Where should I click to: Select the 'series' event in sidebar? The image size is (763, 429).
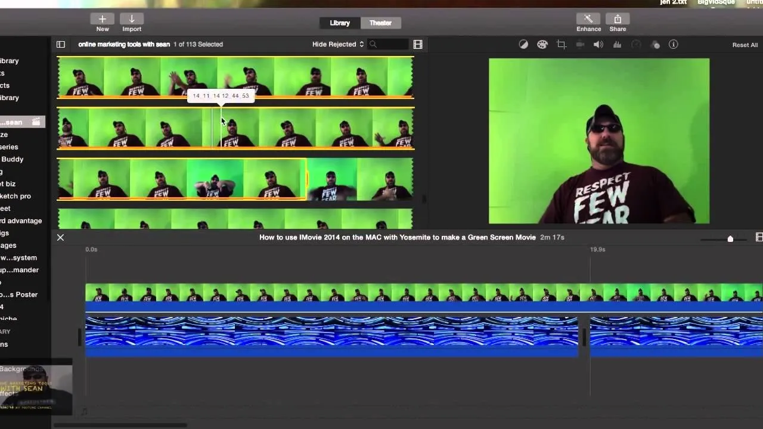tap(9, 147)
